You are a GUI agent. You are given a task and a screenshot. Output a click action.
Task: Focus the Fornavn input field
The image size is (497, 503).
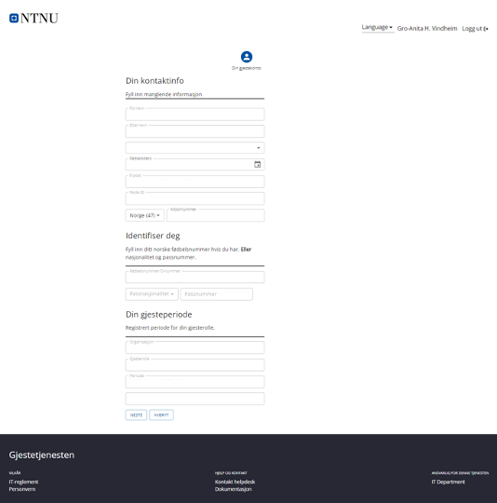195,115
